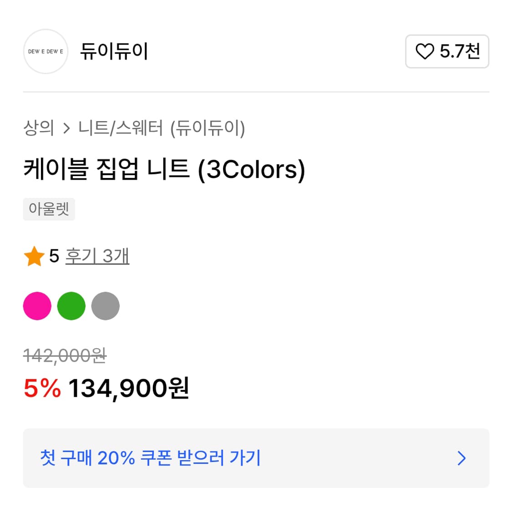The height and width of the screenshot is (512, 512).
Task: Expand the first purchase coupon banner
Action: (256, 458)
